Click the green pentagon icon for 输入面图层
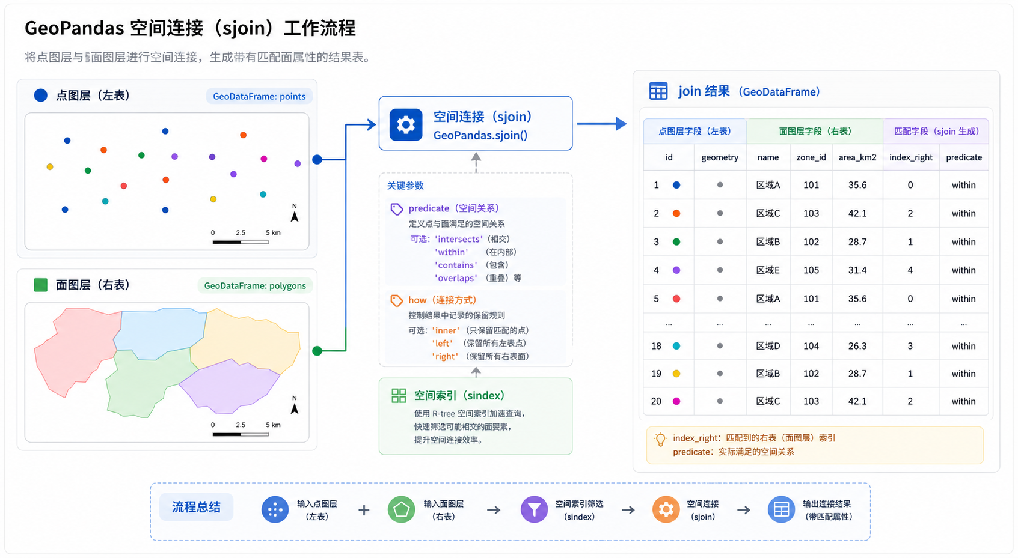This screenshot has width=1018, height=558. click(x=402, y=510)
